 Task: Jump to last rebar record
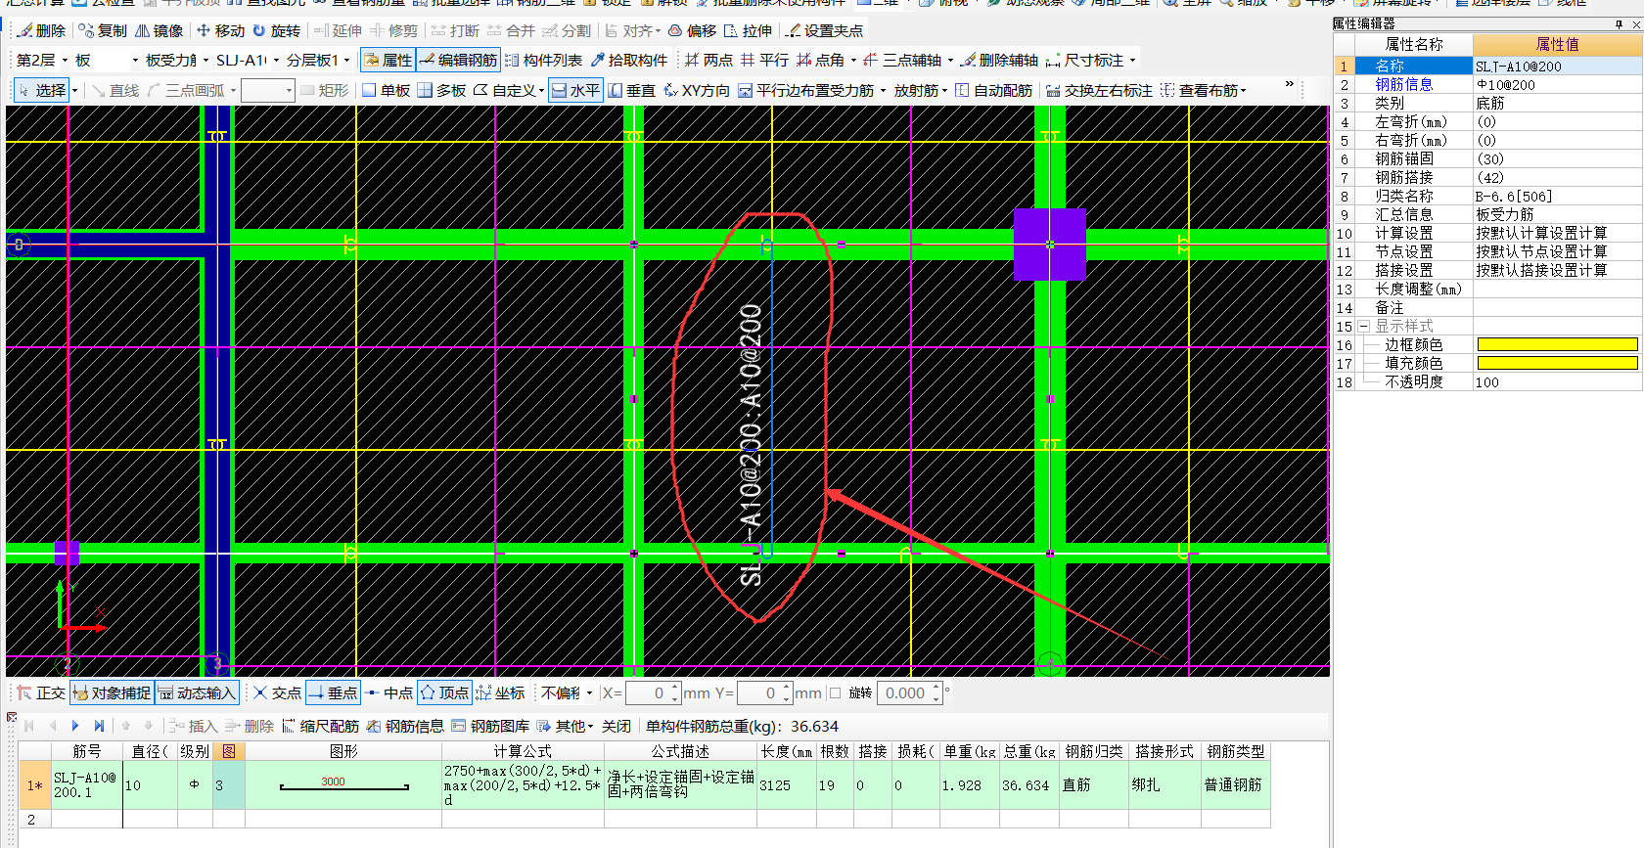[99, 726]
